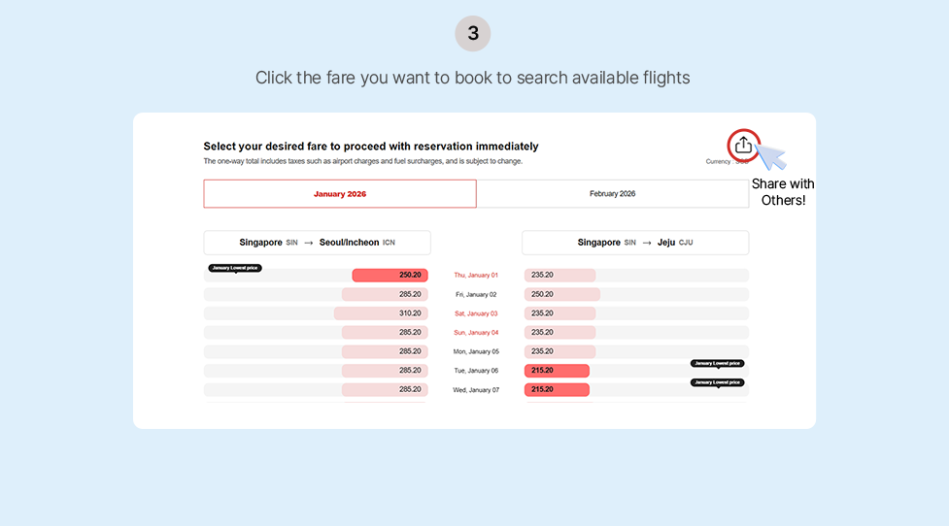Click the share icon circled in red

point(743,145)
